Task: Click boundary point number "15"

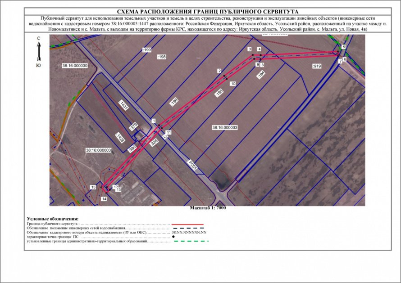Action: (93, 187)
